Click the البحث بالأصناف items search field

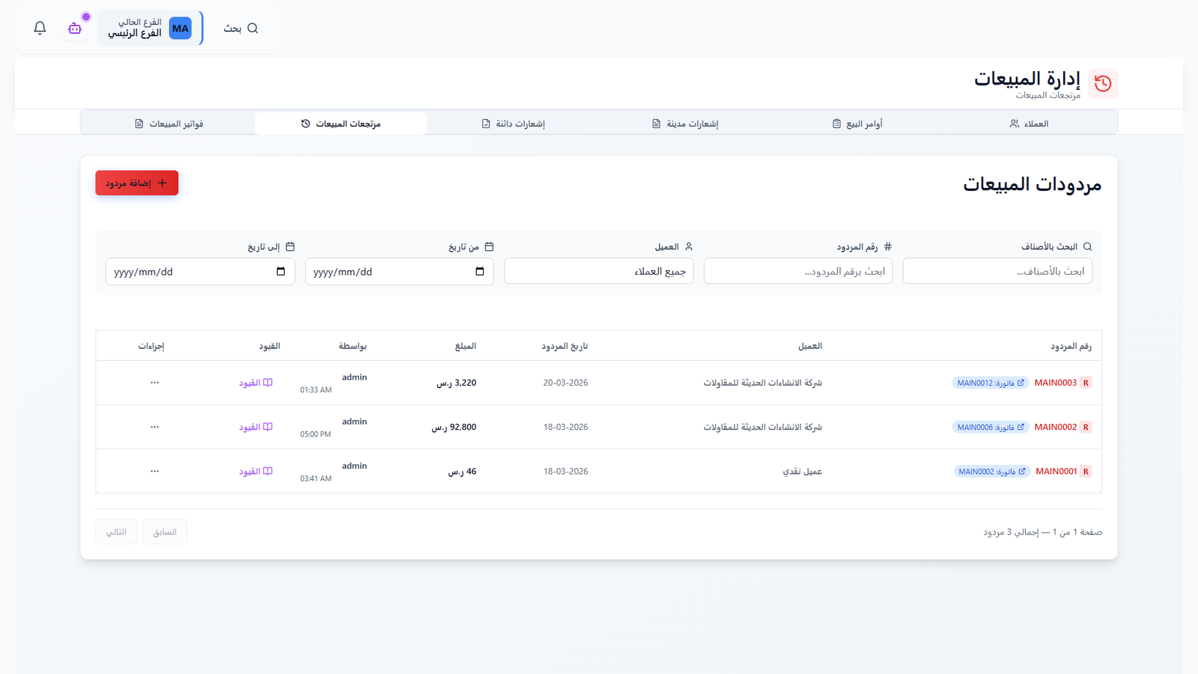997,271
